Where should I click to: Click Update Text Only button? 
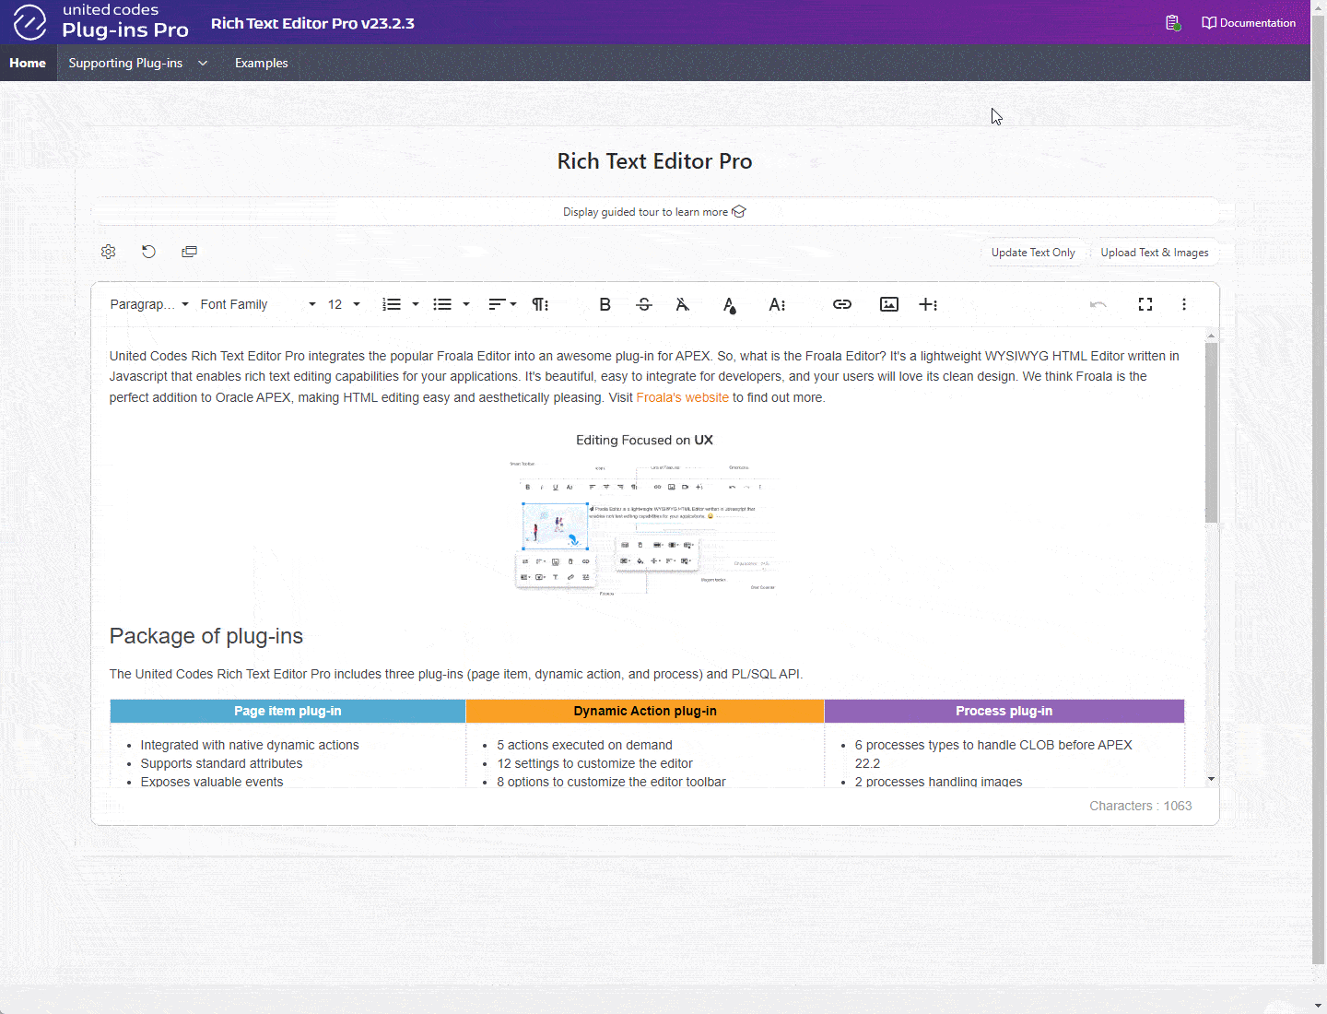click(x=1033, y=253)
